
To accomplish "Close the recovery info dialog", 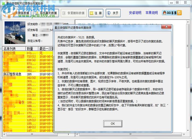I will click(x=166, y=27).
